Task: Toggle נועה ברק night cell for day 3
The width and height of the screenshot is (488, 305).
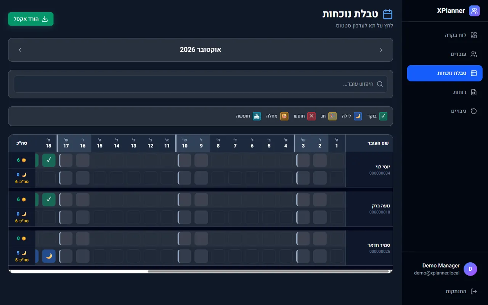Action: (x=303, y=217)
